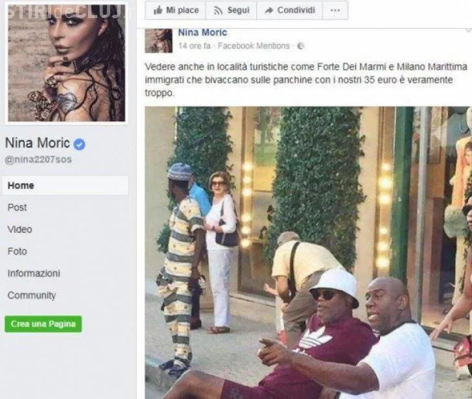Click the 14 ore fa timestamp
Image resolution: width=472 pixels, height=399 pixels.
click(x=195, y=46)
